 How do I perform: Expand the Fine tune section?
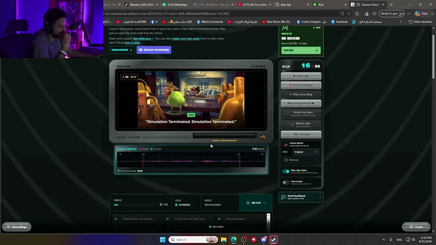click(301, 160)
